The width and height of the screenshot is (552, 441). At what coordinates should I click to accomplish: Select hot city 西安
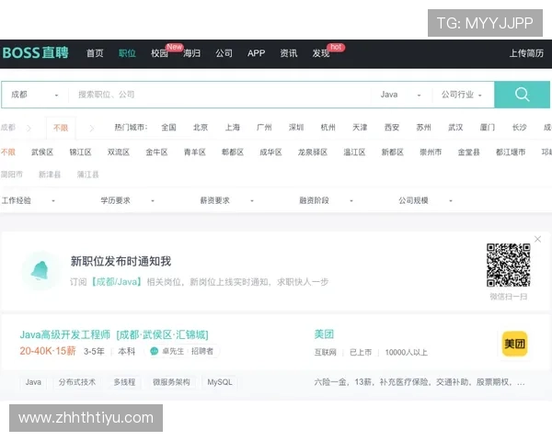tap(392, 128)
